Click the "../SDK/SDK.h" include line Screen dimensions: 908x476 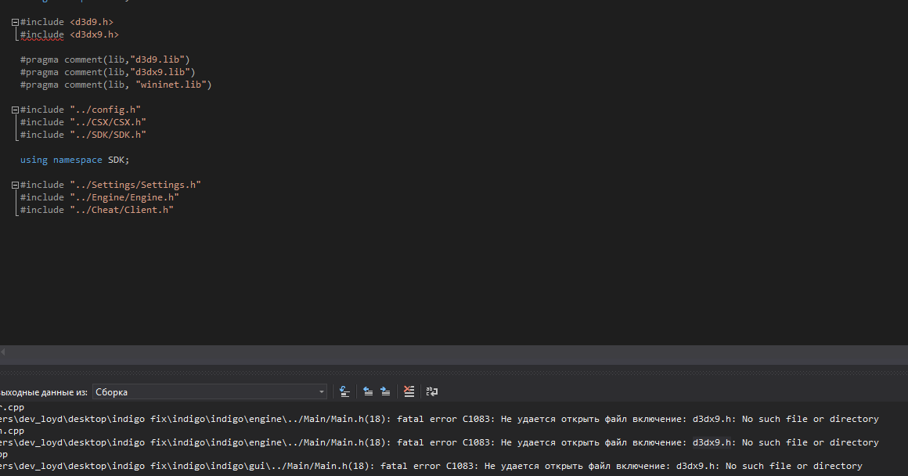coord(84,135)
